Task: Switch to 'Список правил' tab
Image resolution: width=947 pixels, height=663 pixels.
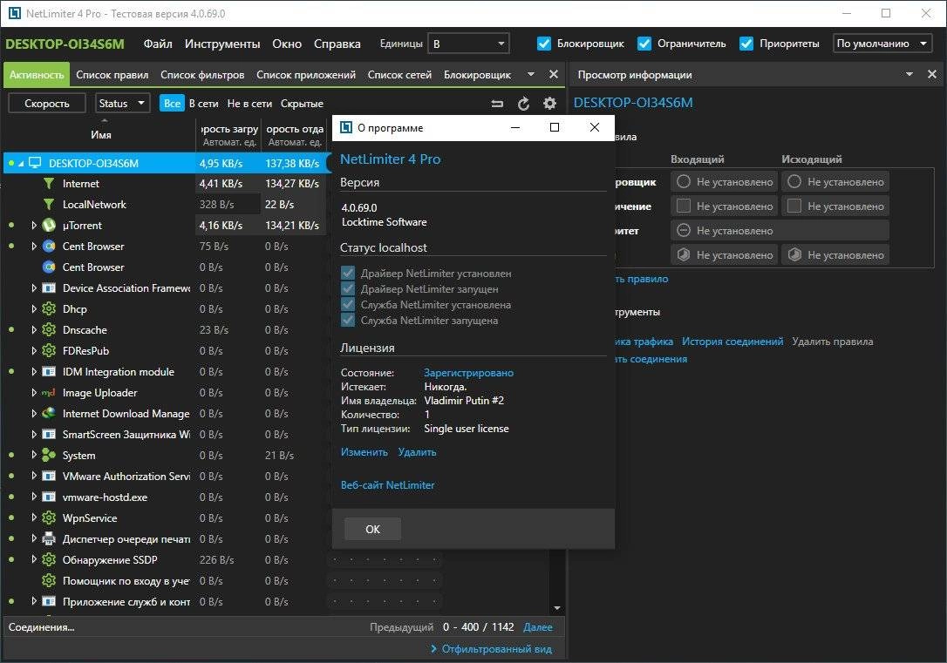Action: (x=112, y=75)
